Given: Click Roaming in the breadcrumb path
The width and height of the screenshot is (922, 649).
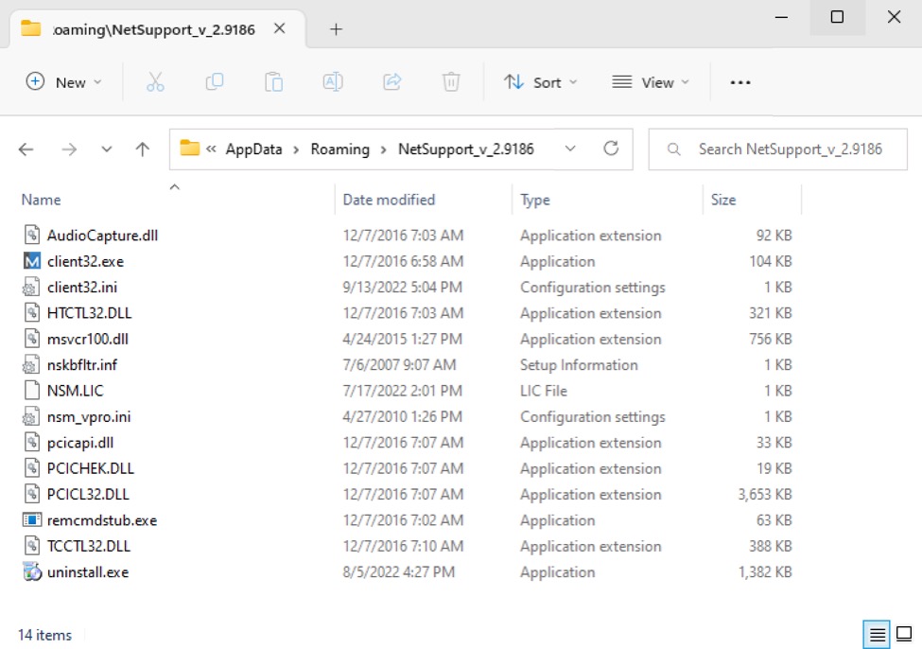Looking at the screenshot, I should click(339, 149).
